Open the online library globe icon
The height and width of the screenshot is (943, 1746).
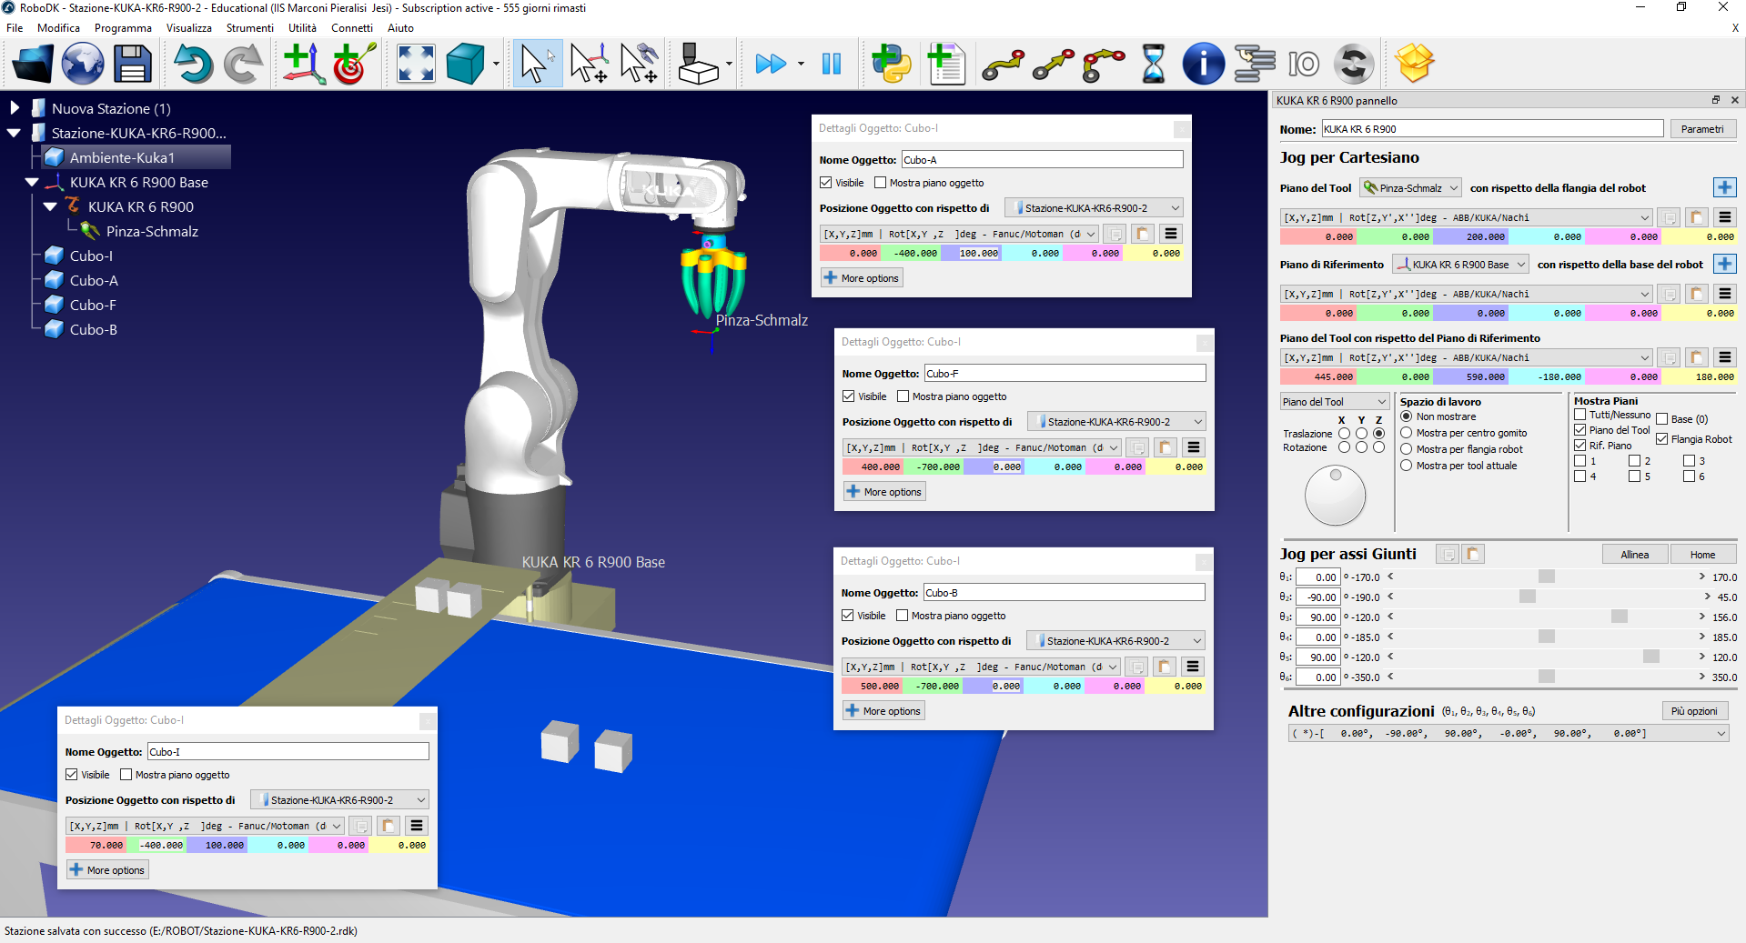(83, 64)
